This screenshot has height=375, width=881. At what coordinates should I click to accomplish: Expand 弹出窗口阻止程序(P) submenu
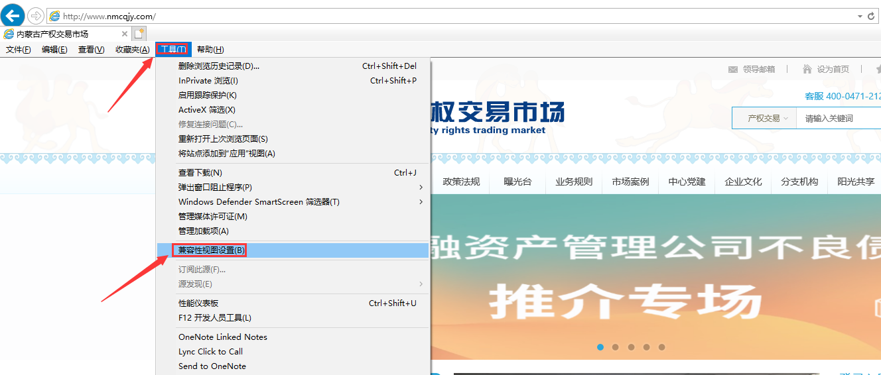(293, 187)
